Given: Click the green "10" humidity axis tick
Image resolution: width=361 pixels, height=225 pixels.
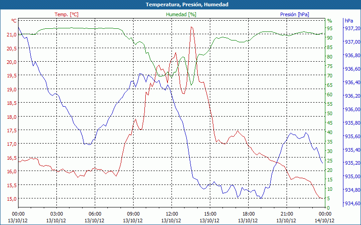Looking at the screenshot, I should (330, 189).
